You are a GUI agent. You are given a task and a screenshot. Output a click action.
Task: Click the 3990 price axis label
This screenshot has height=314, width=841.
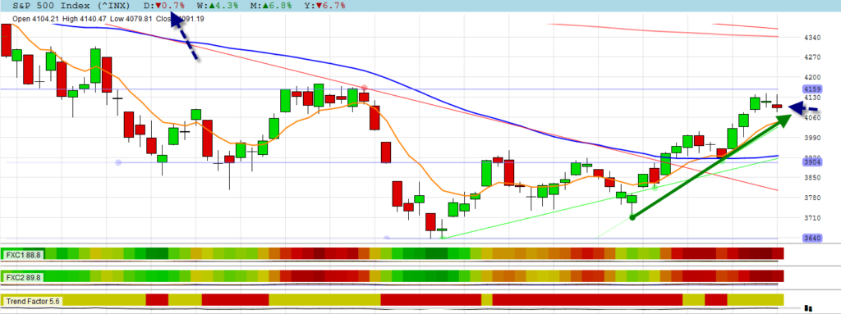[x=812, y=138]
